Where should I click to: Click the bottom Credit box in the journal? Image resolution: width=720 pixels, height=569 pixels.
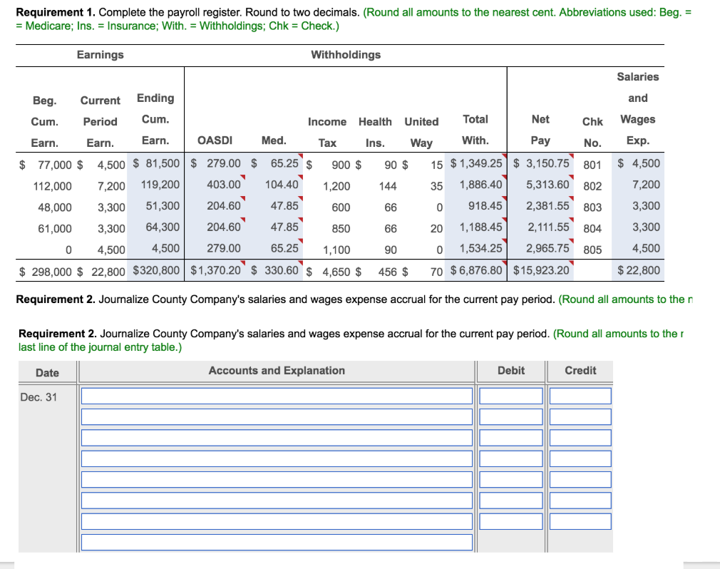tap(580, 521)
